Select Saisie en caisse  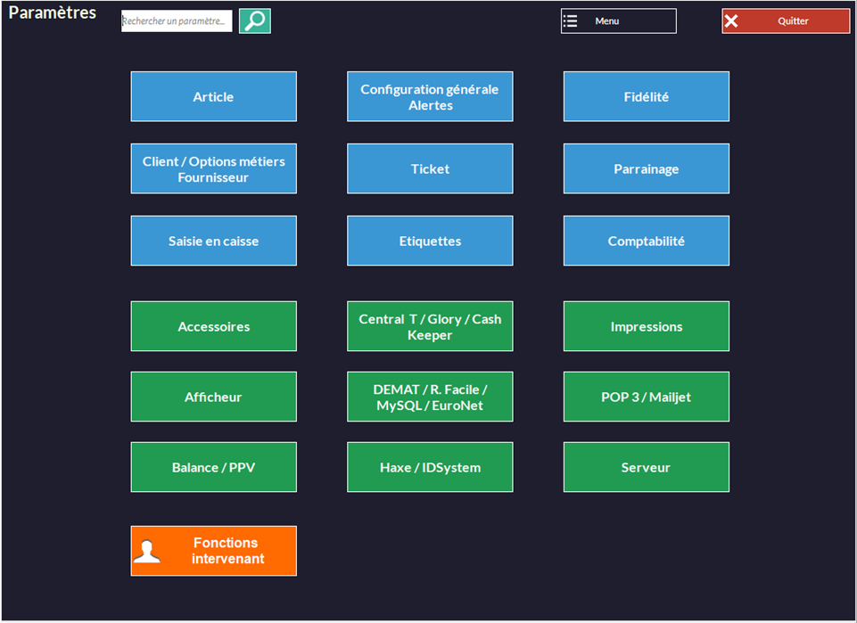click(x=213, y=242)
